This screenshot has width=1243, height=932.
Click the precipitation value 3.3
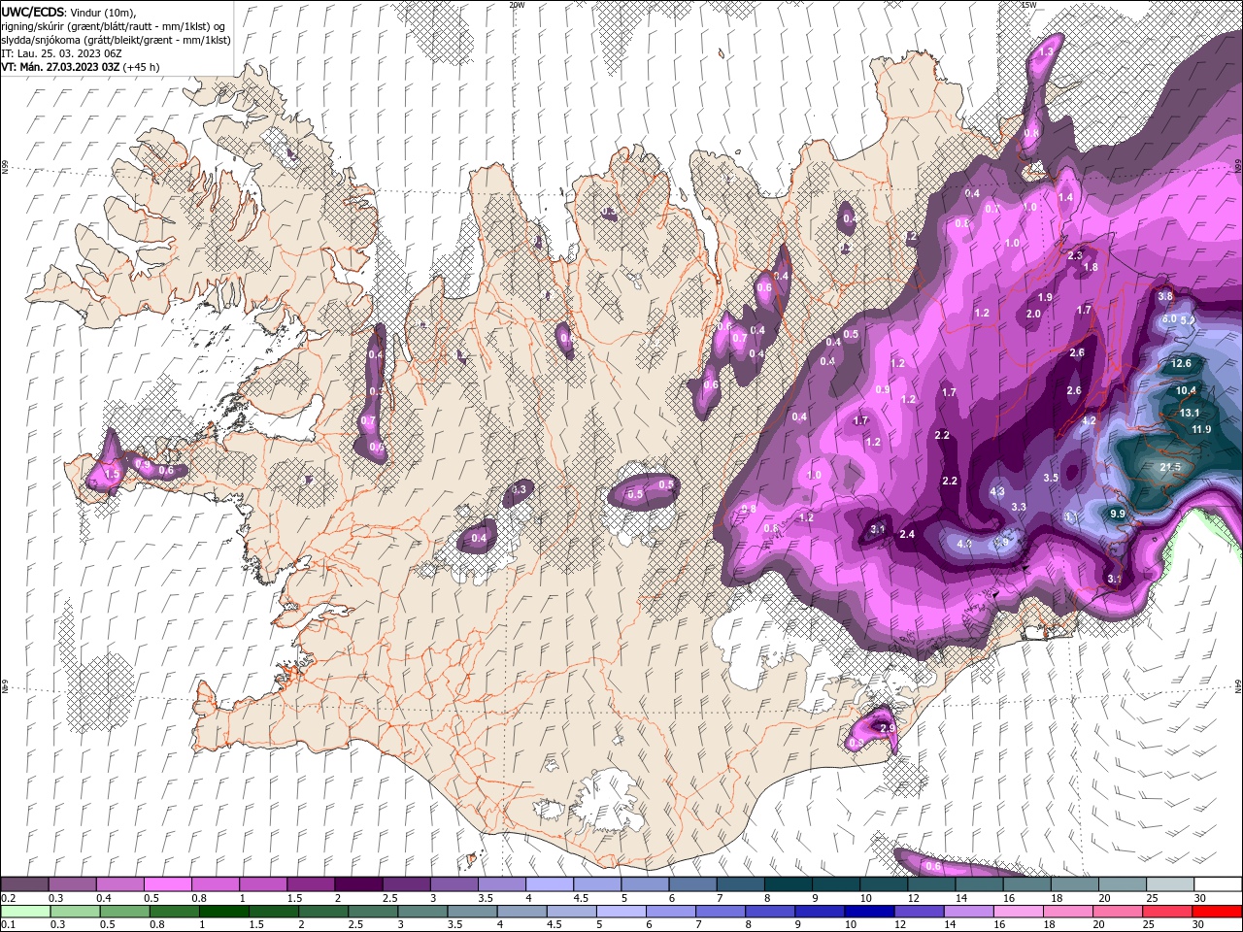1019,507
